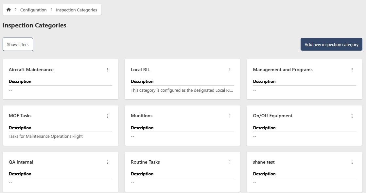
Task: Open the Aircraft Maintenance card options menu
Action: click(x=108, y=70)
